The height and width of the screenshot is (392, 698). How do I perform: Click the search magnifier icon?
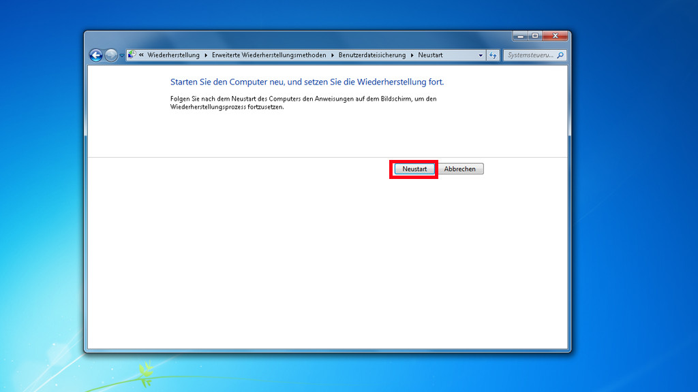pos(560,56)
